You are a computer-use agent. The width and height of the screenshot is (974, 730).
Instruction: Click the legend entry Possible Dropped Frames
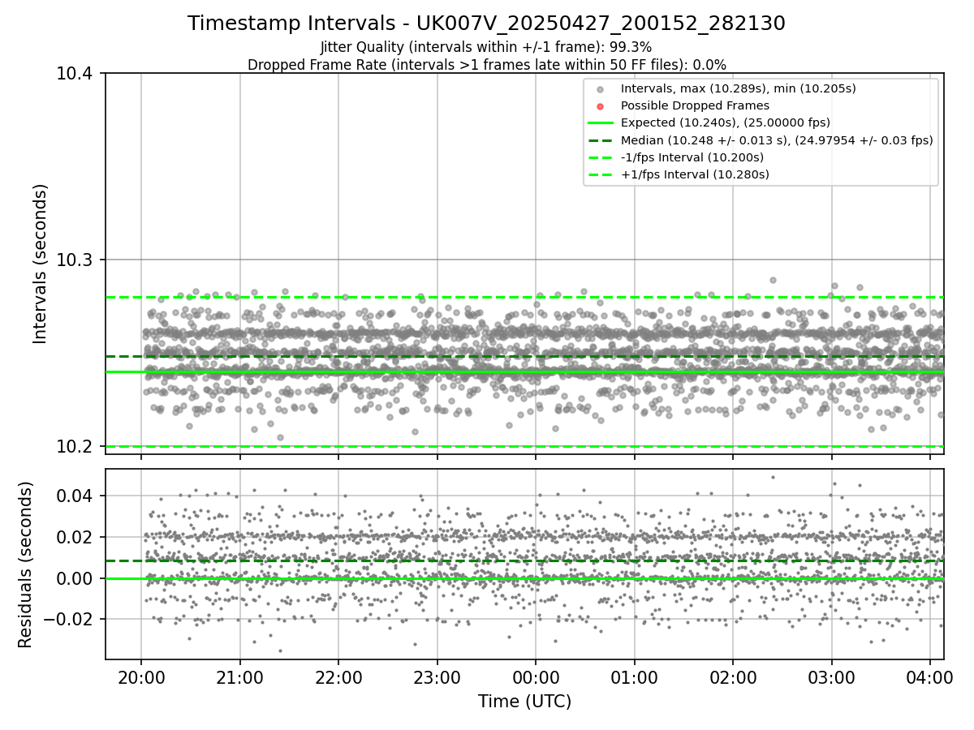(695, 105)
